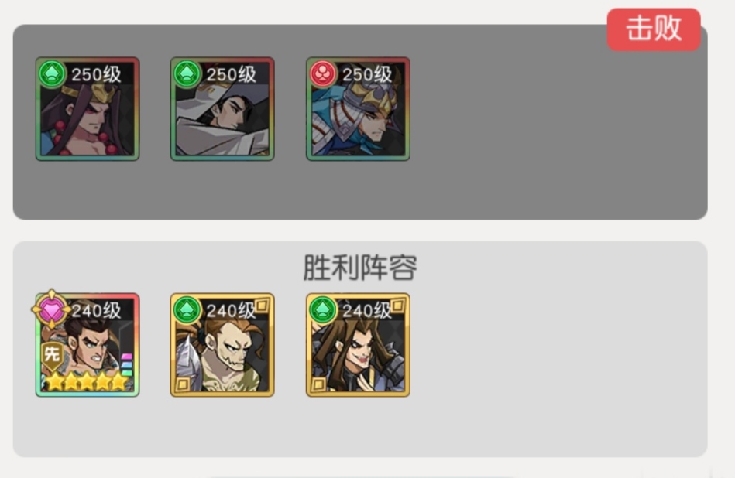Image resolution: width=735 pixels, height=478 pixels.
Task: Select defeated hero wearing white hat
Action: click(222, 108)
